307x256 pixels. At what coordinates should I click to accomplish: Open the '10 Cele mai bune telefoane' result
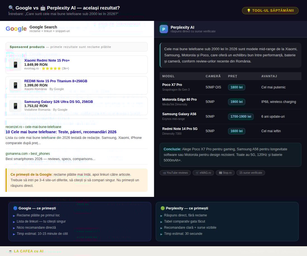click(61, 132)
